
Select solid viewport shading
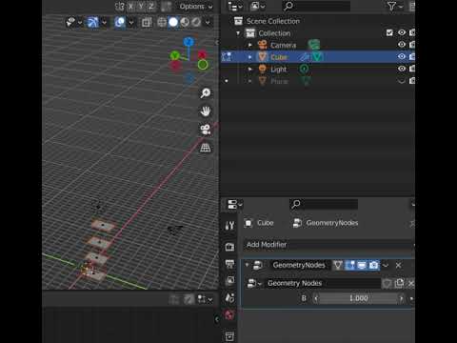pos(173,22)
